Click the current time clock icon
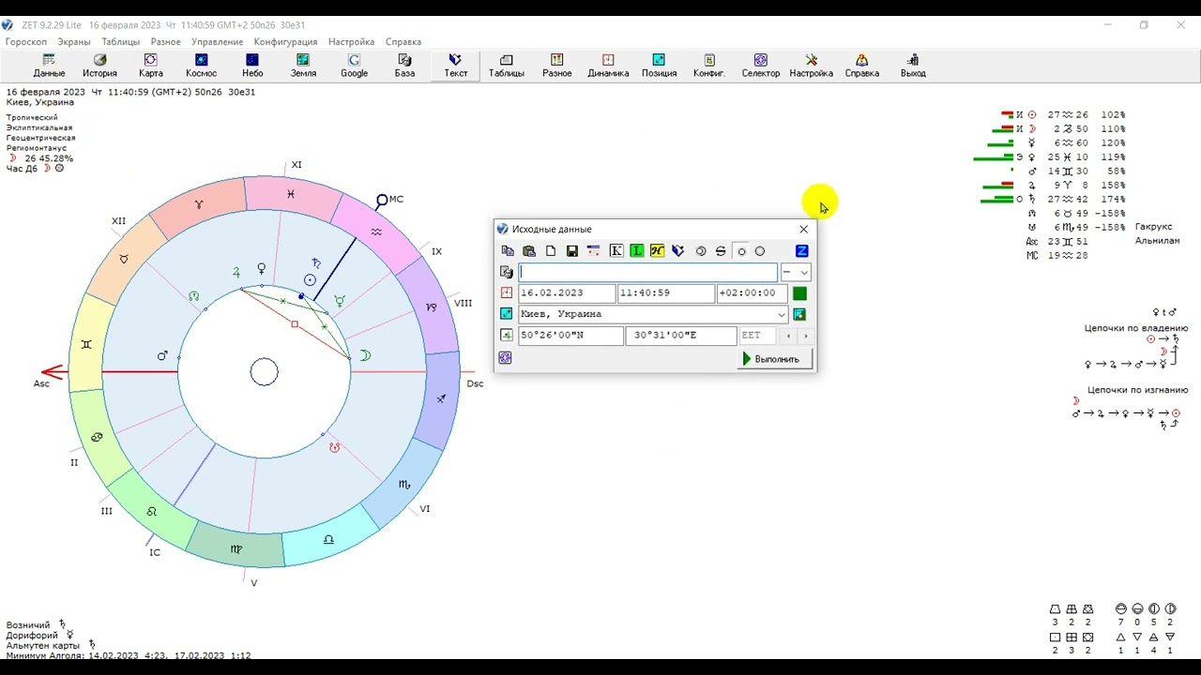This screenshot has height=675, width=1201. [507, 293]
